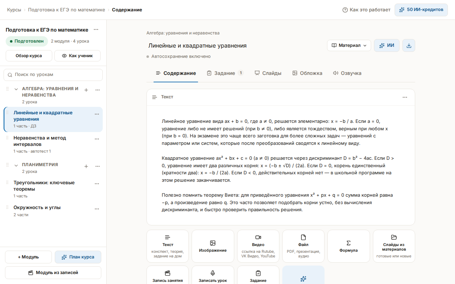
Task: Click the ИИ assistant button
Action: click(x=387, y=45)
